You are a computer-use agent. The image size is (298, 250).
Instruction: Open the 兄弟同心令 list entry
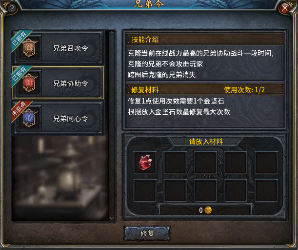[58, 118]
